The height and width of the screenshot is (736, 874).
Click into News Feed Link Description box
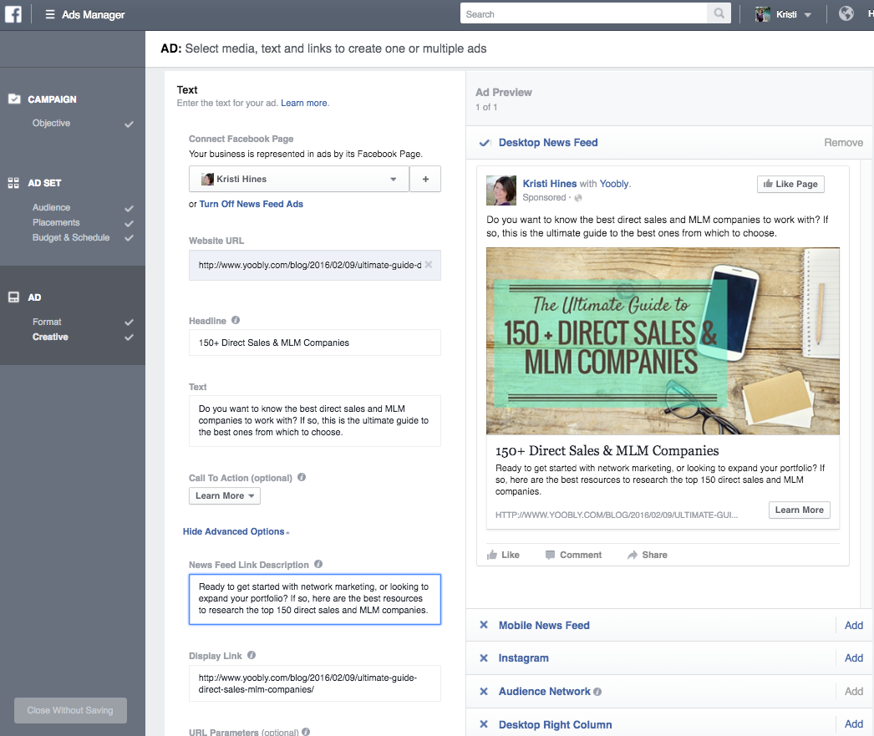(315, 599)
